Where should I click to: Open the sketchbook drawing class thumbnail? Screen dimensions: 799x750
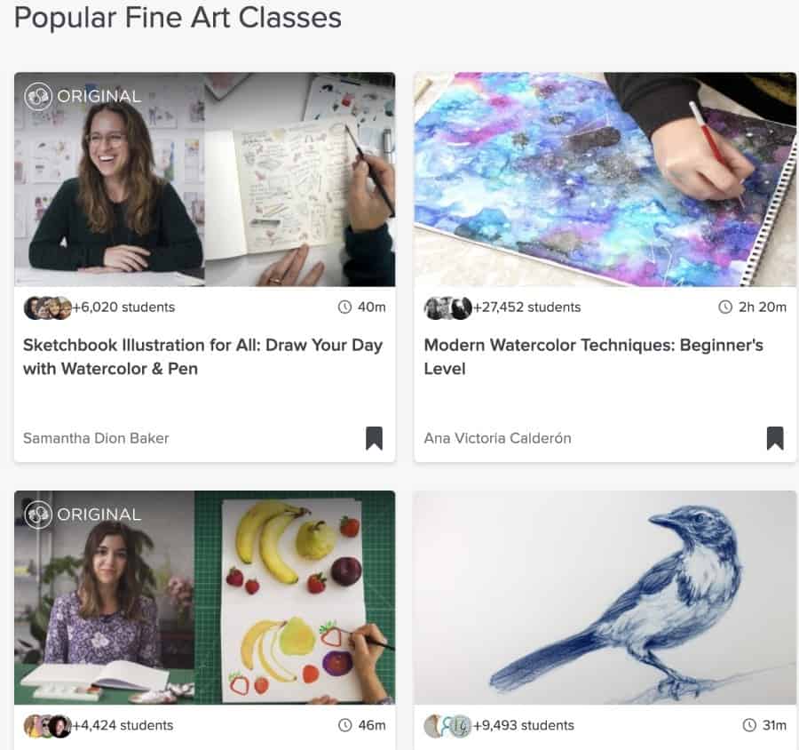coord(205,180)
